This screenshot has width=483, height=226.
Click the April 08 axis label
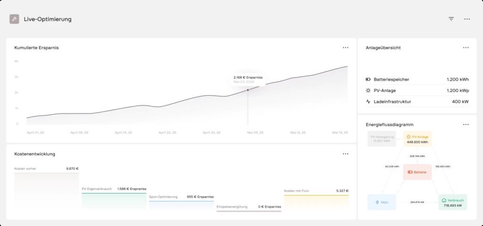pos(79,132)
